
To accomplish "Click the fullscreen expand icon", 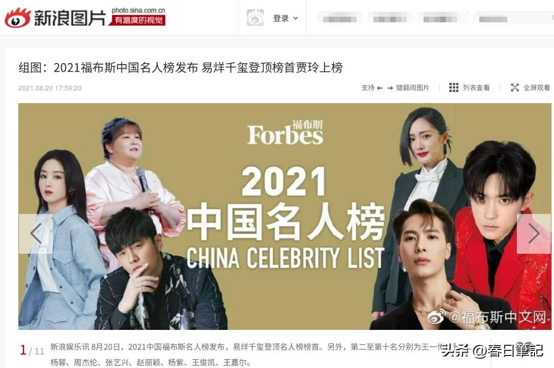I will click(x=515, y=87).
